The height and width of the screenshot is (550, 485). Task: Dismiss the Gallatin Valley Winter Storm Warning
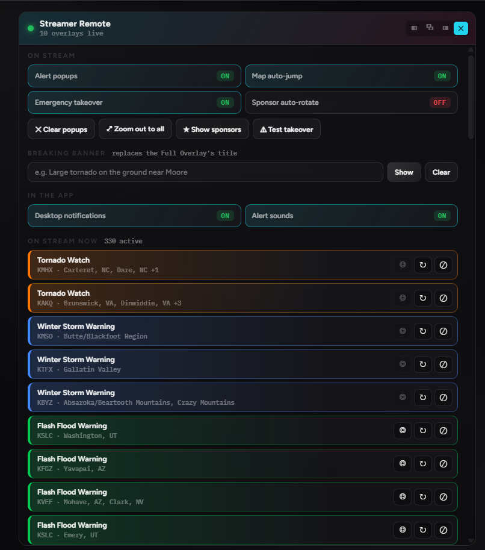(443, 364)
